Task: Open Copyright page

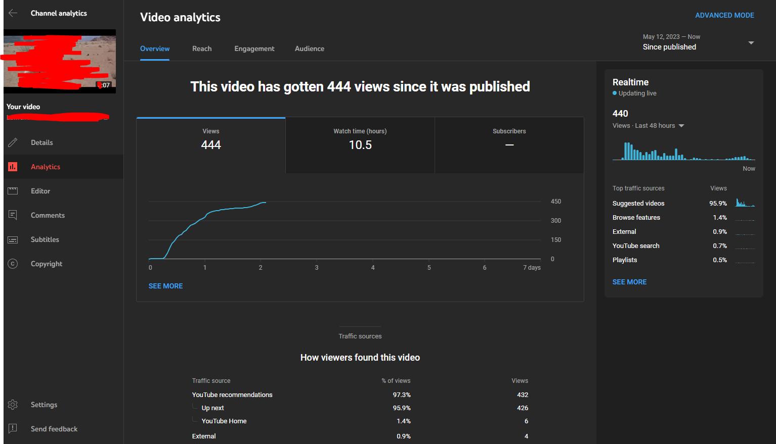Action: (x=64, y=264)
